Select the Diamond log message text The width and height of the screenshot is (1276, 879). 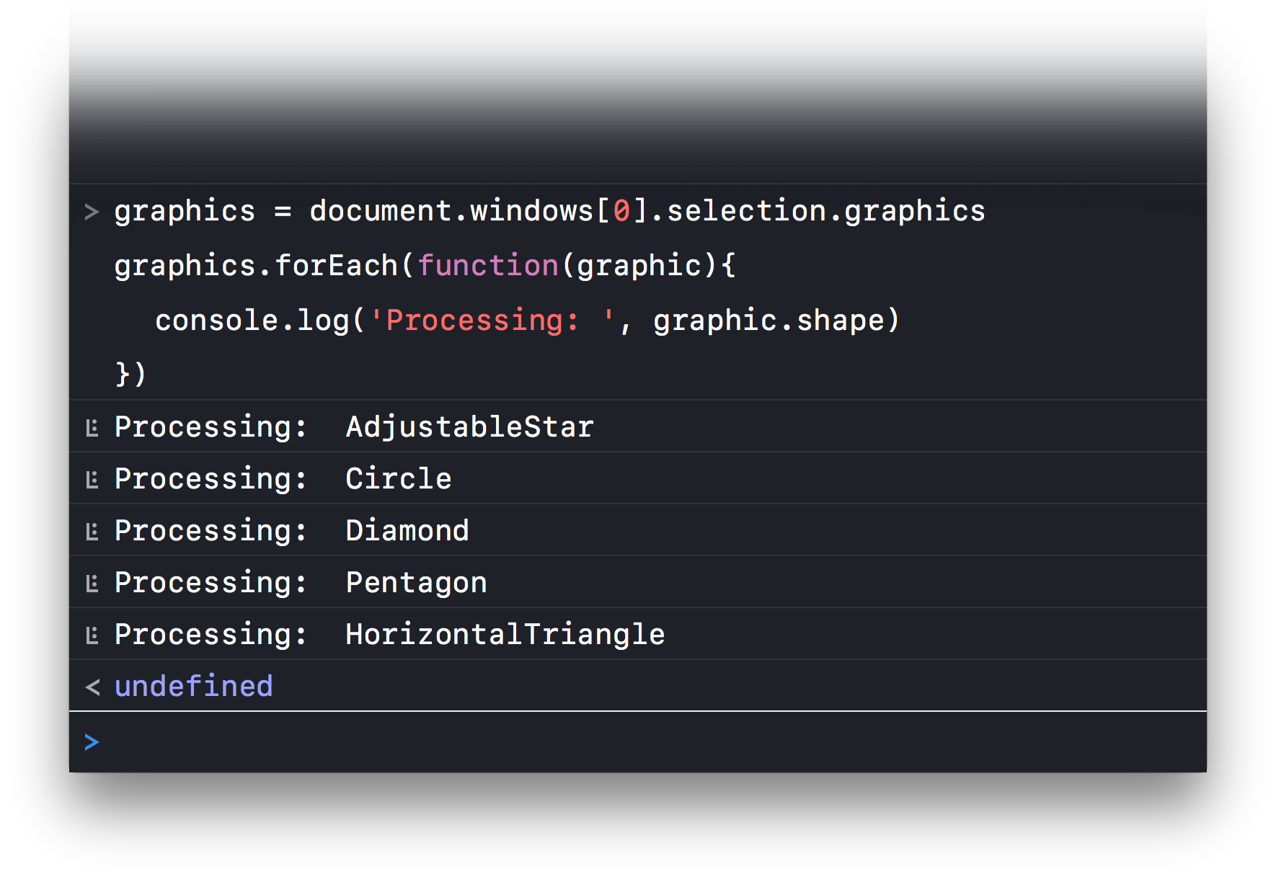[292, 531]
